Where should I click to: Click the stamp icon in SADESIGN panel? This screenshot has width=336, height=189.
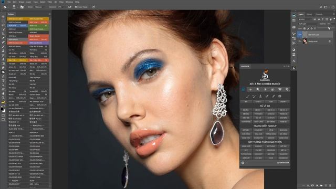point(260,96)
